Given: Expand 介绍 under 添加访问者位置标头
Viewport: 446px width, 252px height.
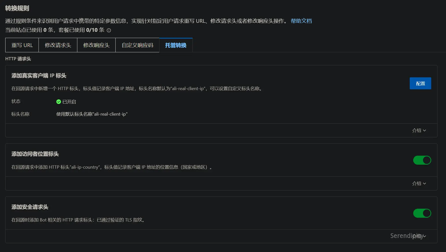Looking at the screenshot, I should 419,183.
